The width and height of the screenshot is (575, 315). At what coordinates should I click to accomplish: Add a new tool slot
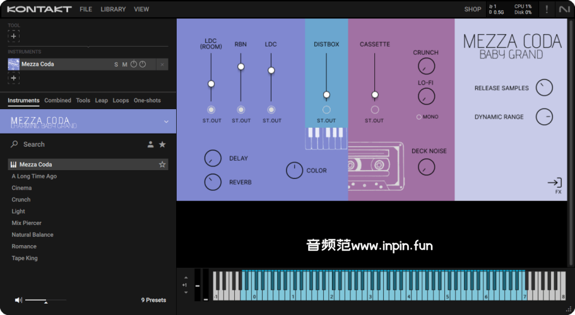click(14, 36)
